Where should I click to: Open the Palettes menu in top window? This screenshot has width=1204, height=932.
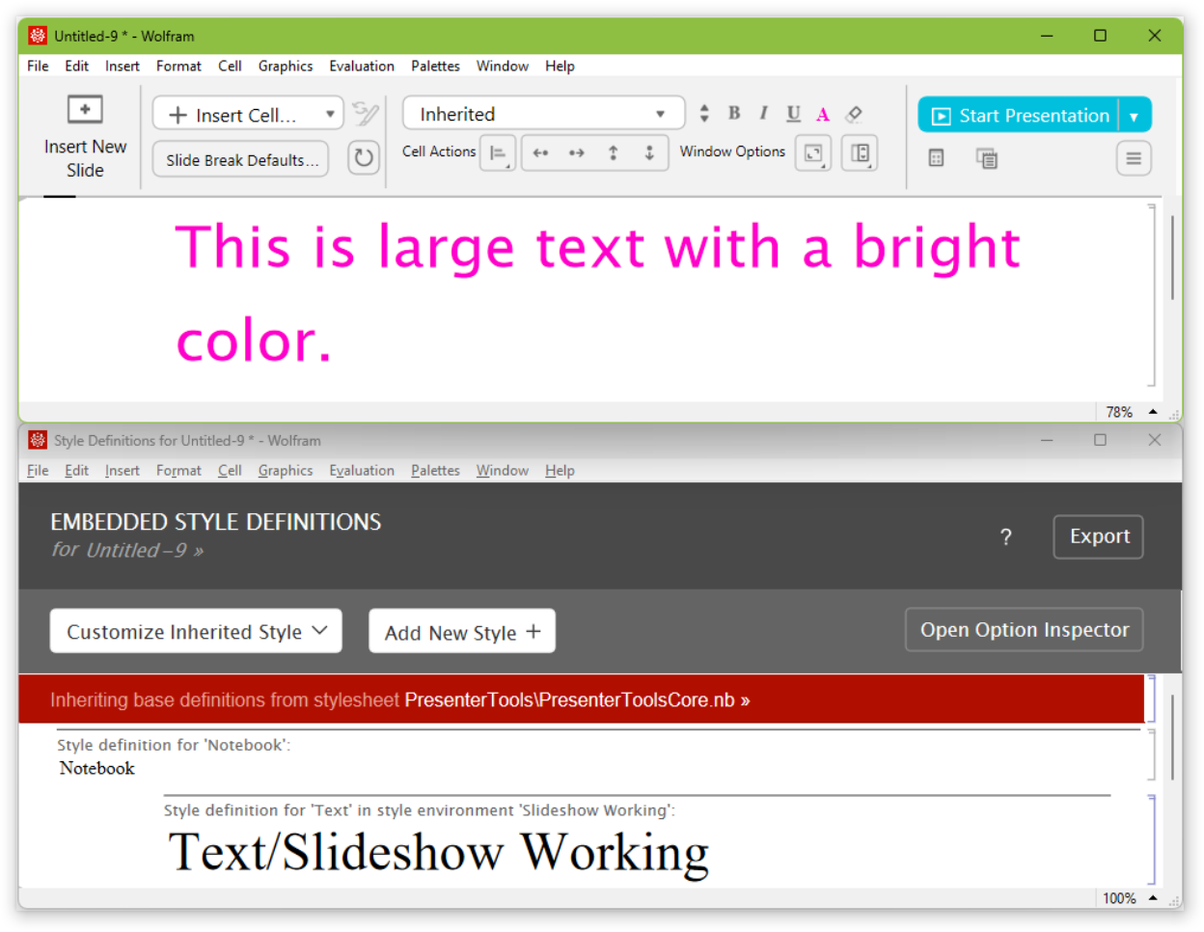(x=435, y=66)
